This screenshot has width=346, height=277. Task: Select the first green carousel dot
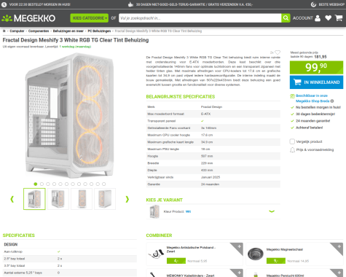36,184
